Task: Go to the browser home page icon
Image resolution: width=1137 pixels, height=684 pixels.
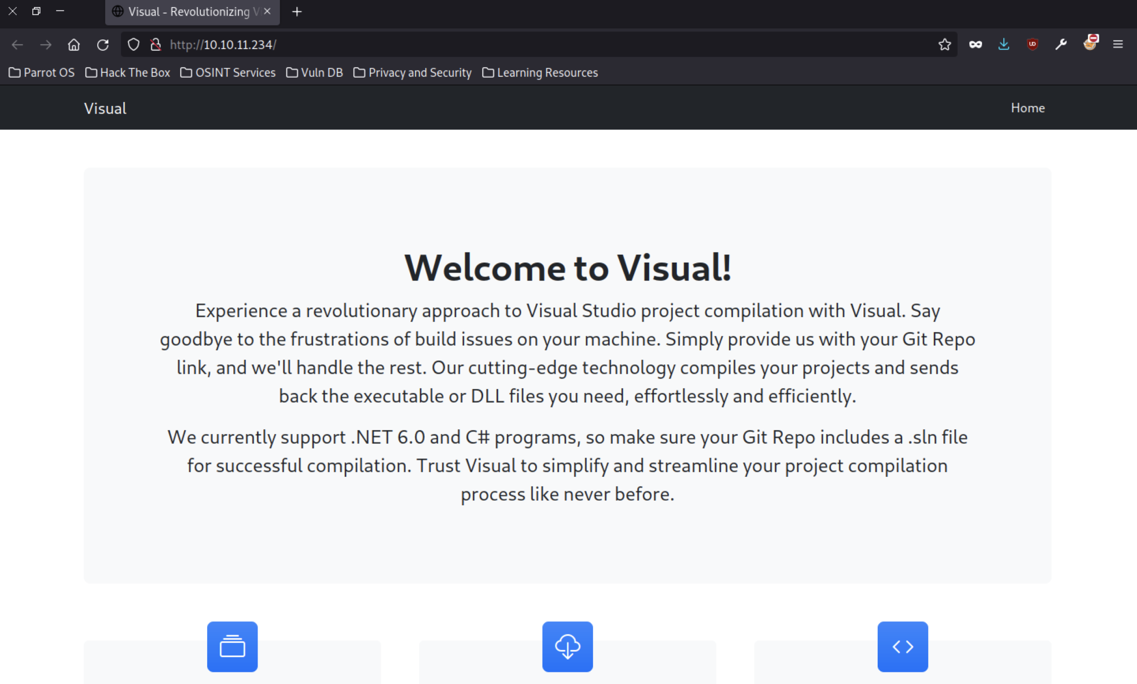Action: pyautogui.click(x=74, y=44)
